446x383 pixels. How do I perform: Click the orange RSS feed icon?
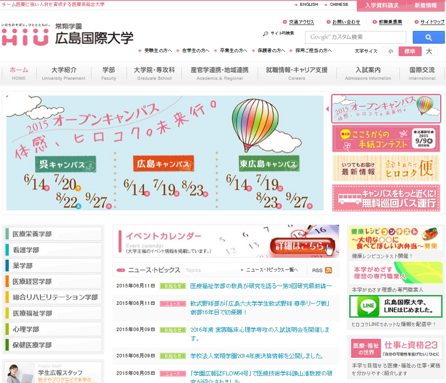click(x=328, y=270)
